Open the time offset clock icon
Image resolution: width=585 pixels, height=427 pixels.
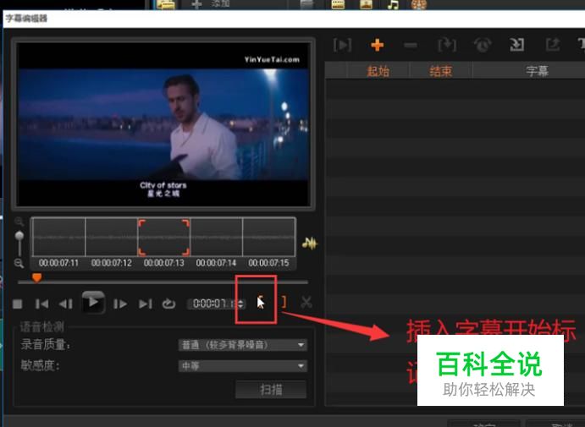point(483,45)
